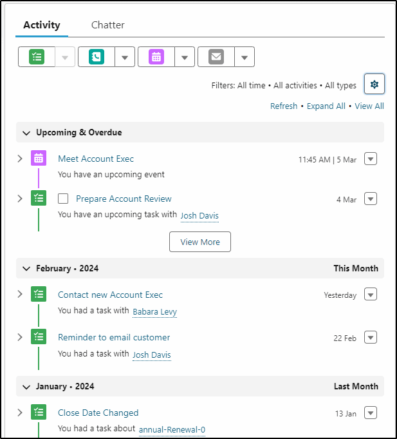Click the View More button
The height and width of the screenshot is (439, 397).
tap(200, 242)
